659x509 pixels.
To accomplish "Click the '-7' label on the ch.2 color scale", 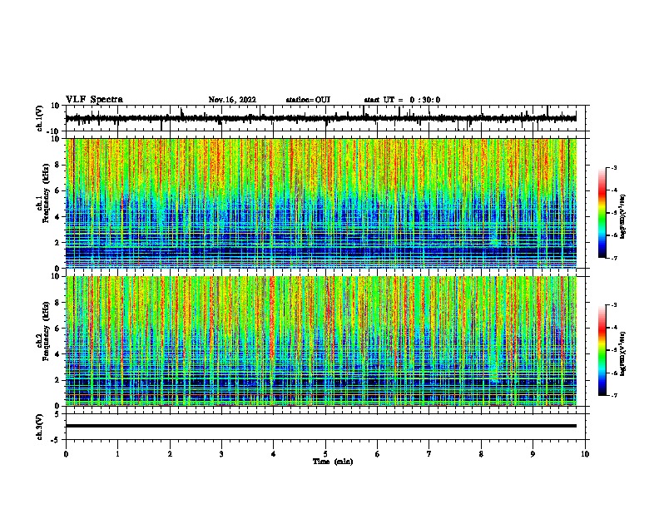I will (x=613, y=395).
